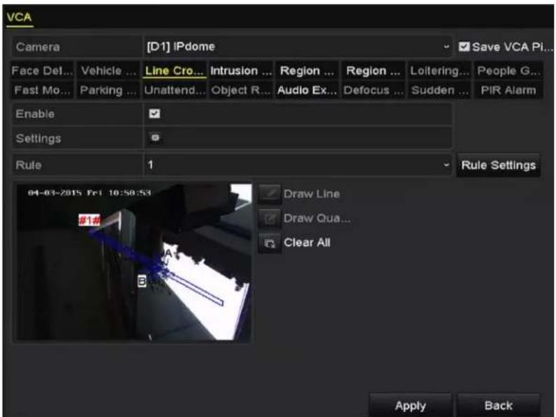Screen dimensions: 556x417
Task: Click the Draw Line label
Action: (312, 194)
